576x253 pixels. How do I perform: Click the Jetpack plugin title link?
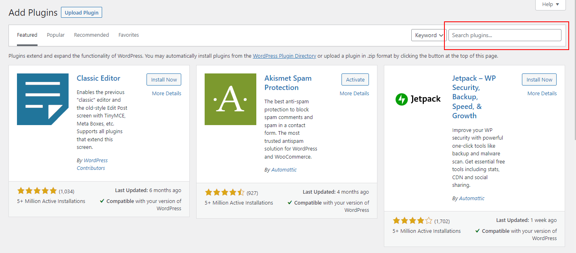click(474, 97)
